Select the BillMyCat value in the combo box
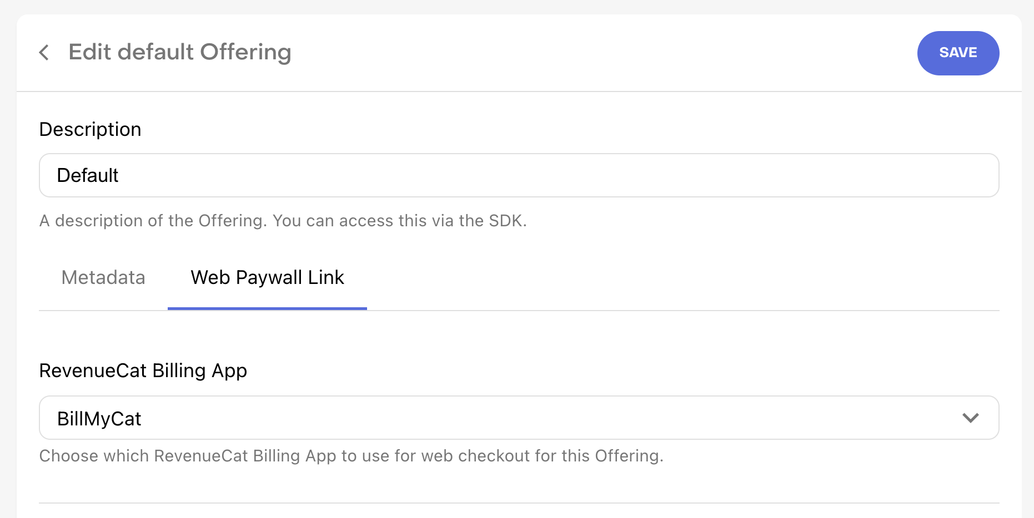1034x518 pixels. [99, 419]
